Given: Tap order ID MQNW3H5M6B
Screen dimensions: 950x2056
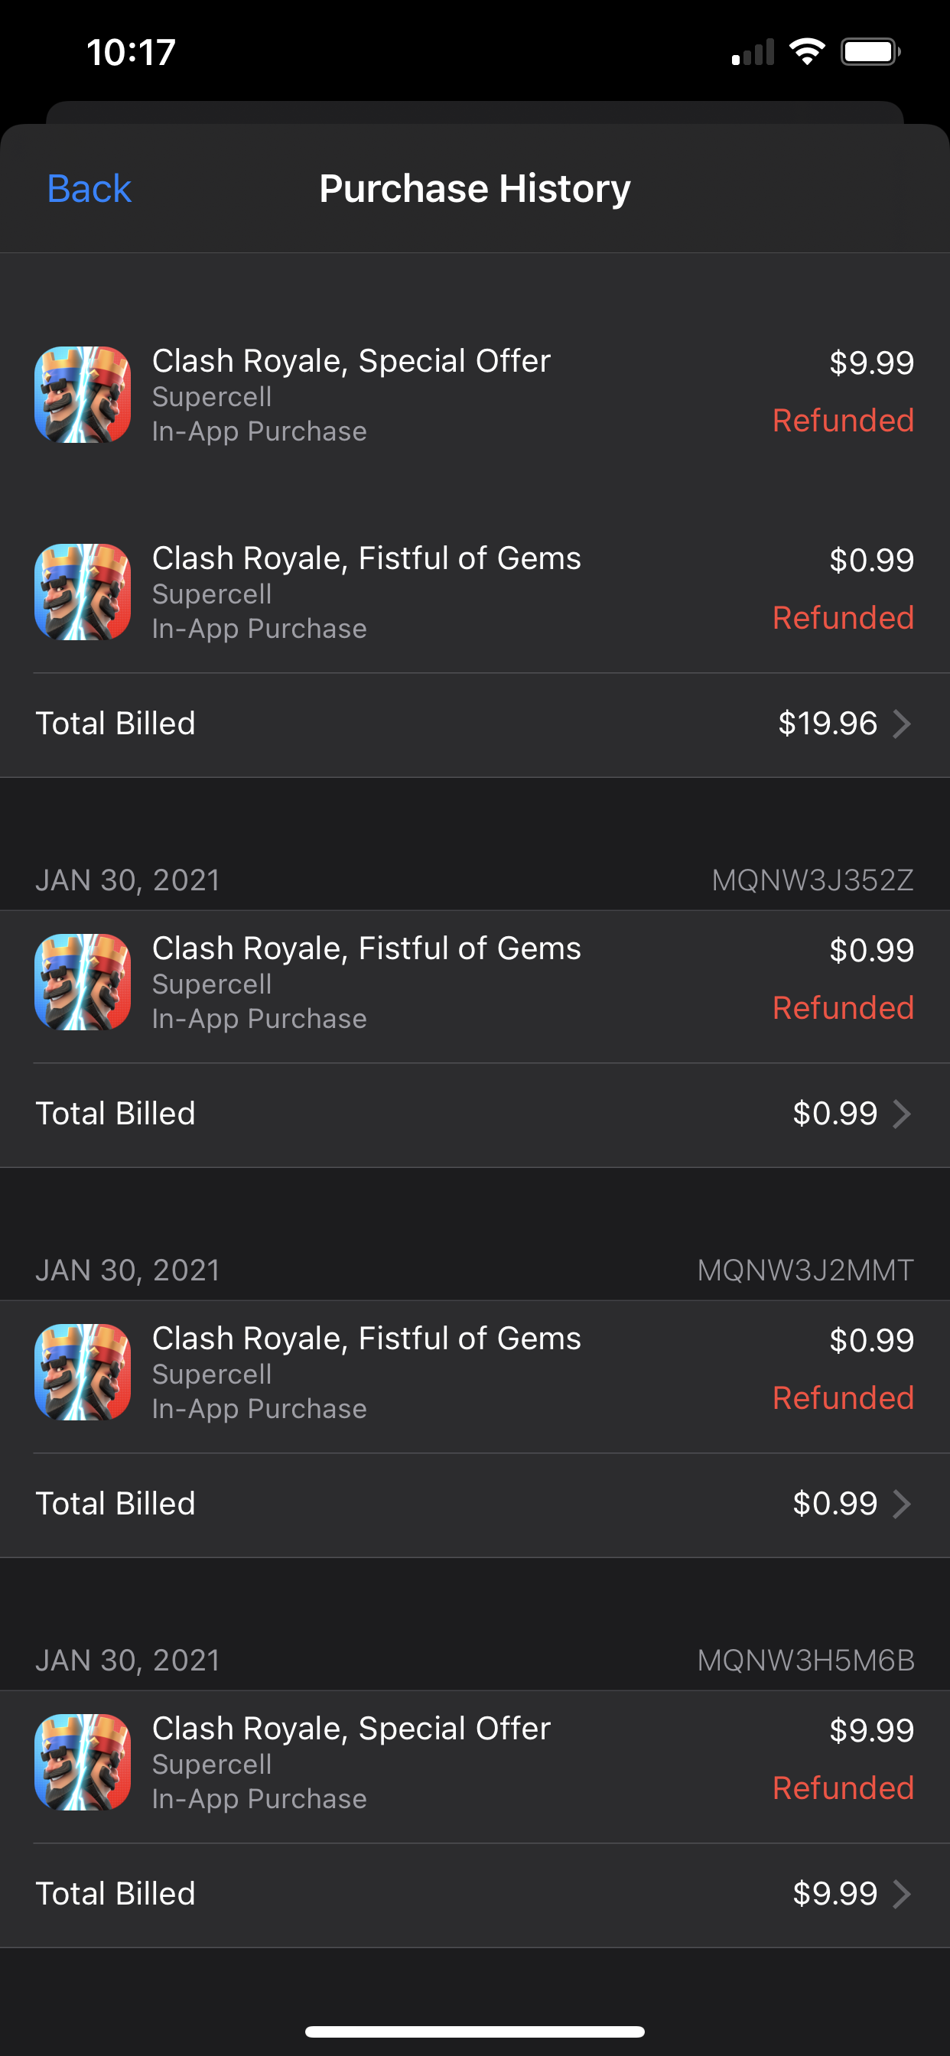Looking at the screenshot, I should click(x=805, y=1661).
